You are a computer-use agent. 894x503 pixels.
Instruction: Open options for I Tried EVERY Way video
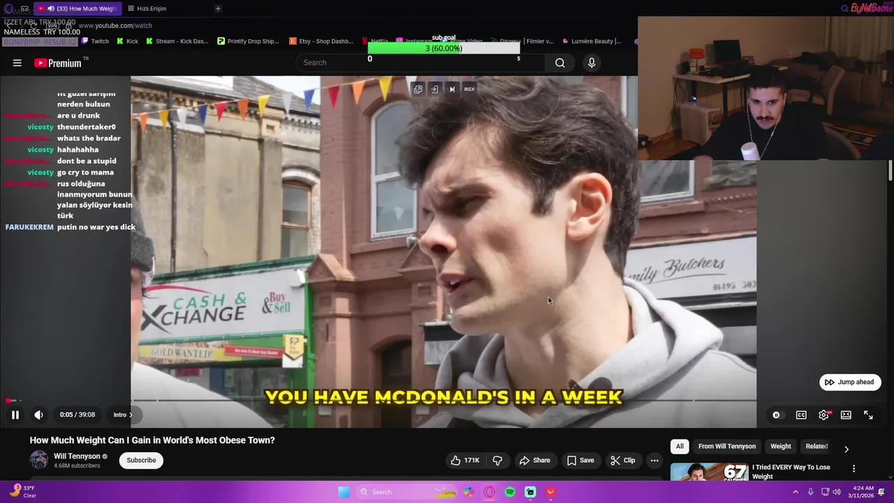pos(853,469)
